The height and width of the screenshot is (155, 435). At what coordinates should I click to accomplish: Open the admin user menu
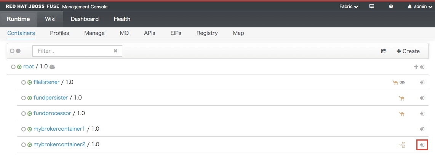click(420, 6)
